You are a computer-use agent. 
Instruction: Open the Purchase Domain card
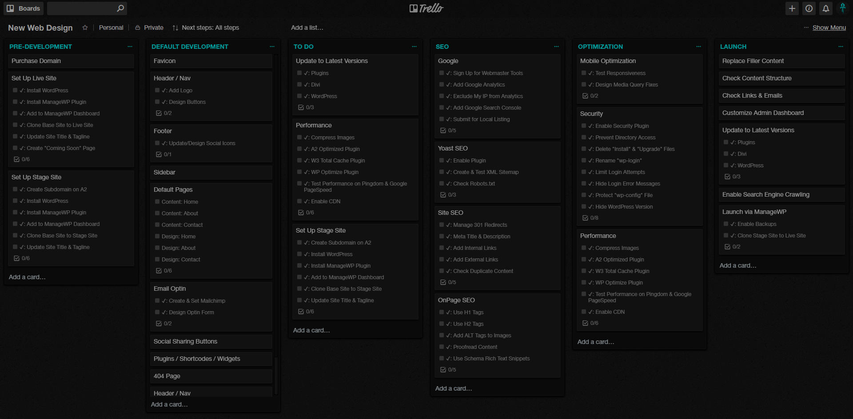(x=71, y=61)
